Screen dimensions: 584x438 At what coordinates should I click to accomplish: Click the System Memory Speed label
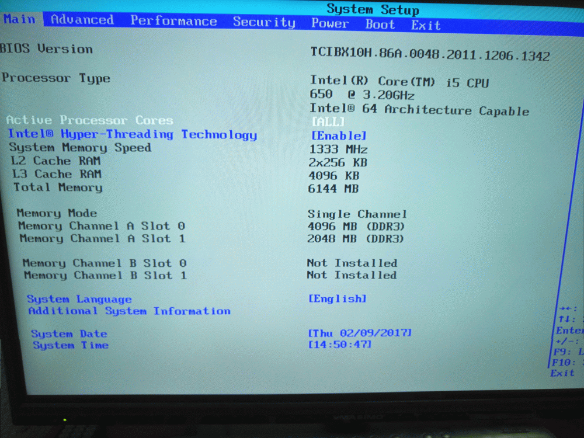(81, 148)
